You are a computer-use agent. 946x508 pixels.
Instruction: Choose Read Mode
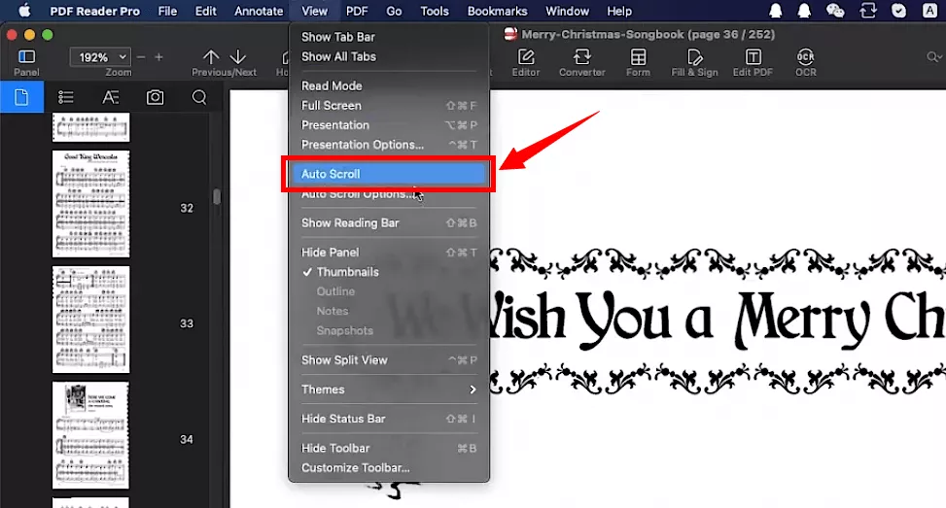coord(389,85)
